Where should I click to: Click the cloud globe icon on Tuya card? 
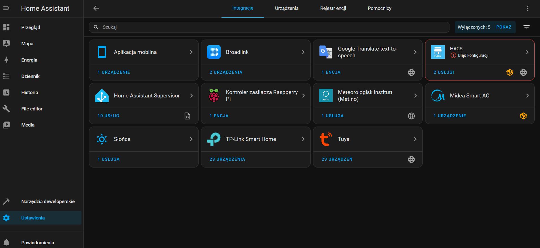click(411, 159)
